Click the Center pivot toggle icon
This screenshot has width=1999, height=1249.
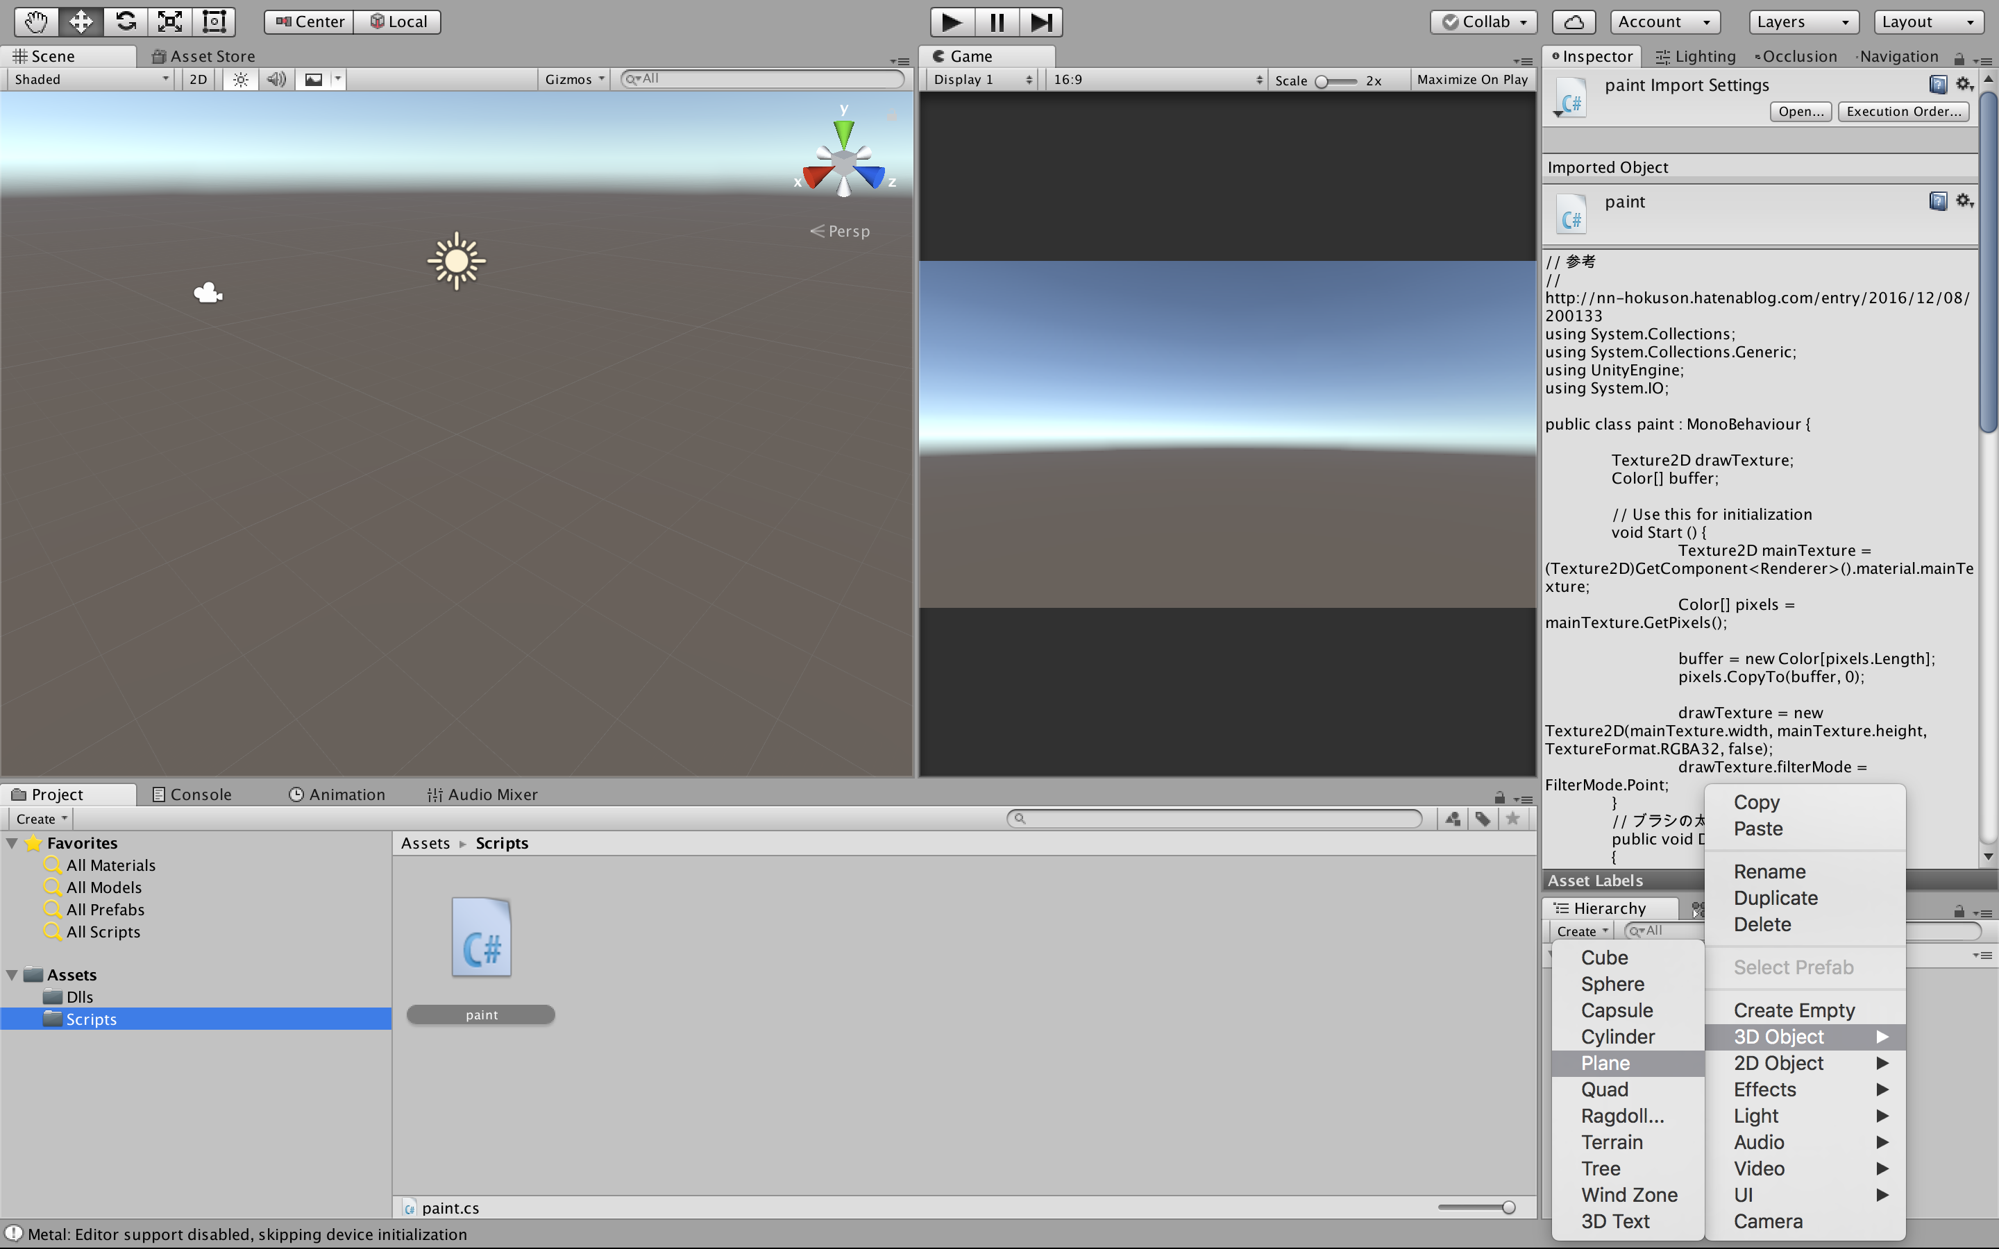click(310, 20)
